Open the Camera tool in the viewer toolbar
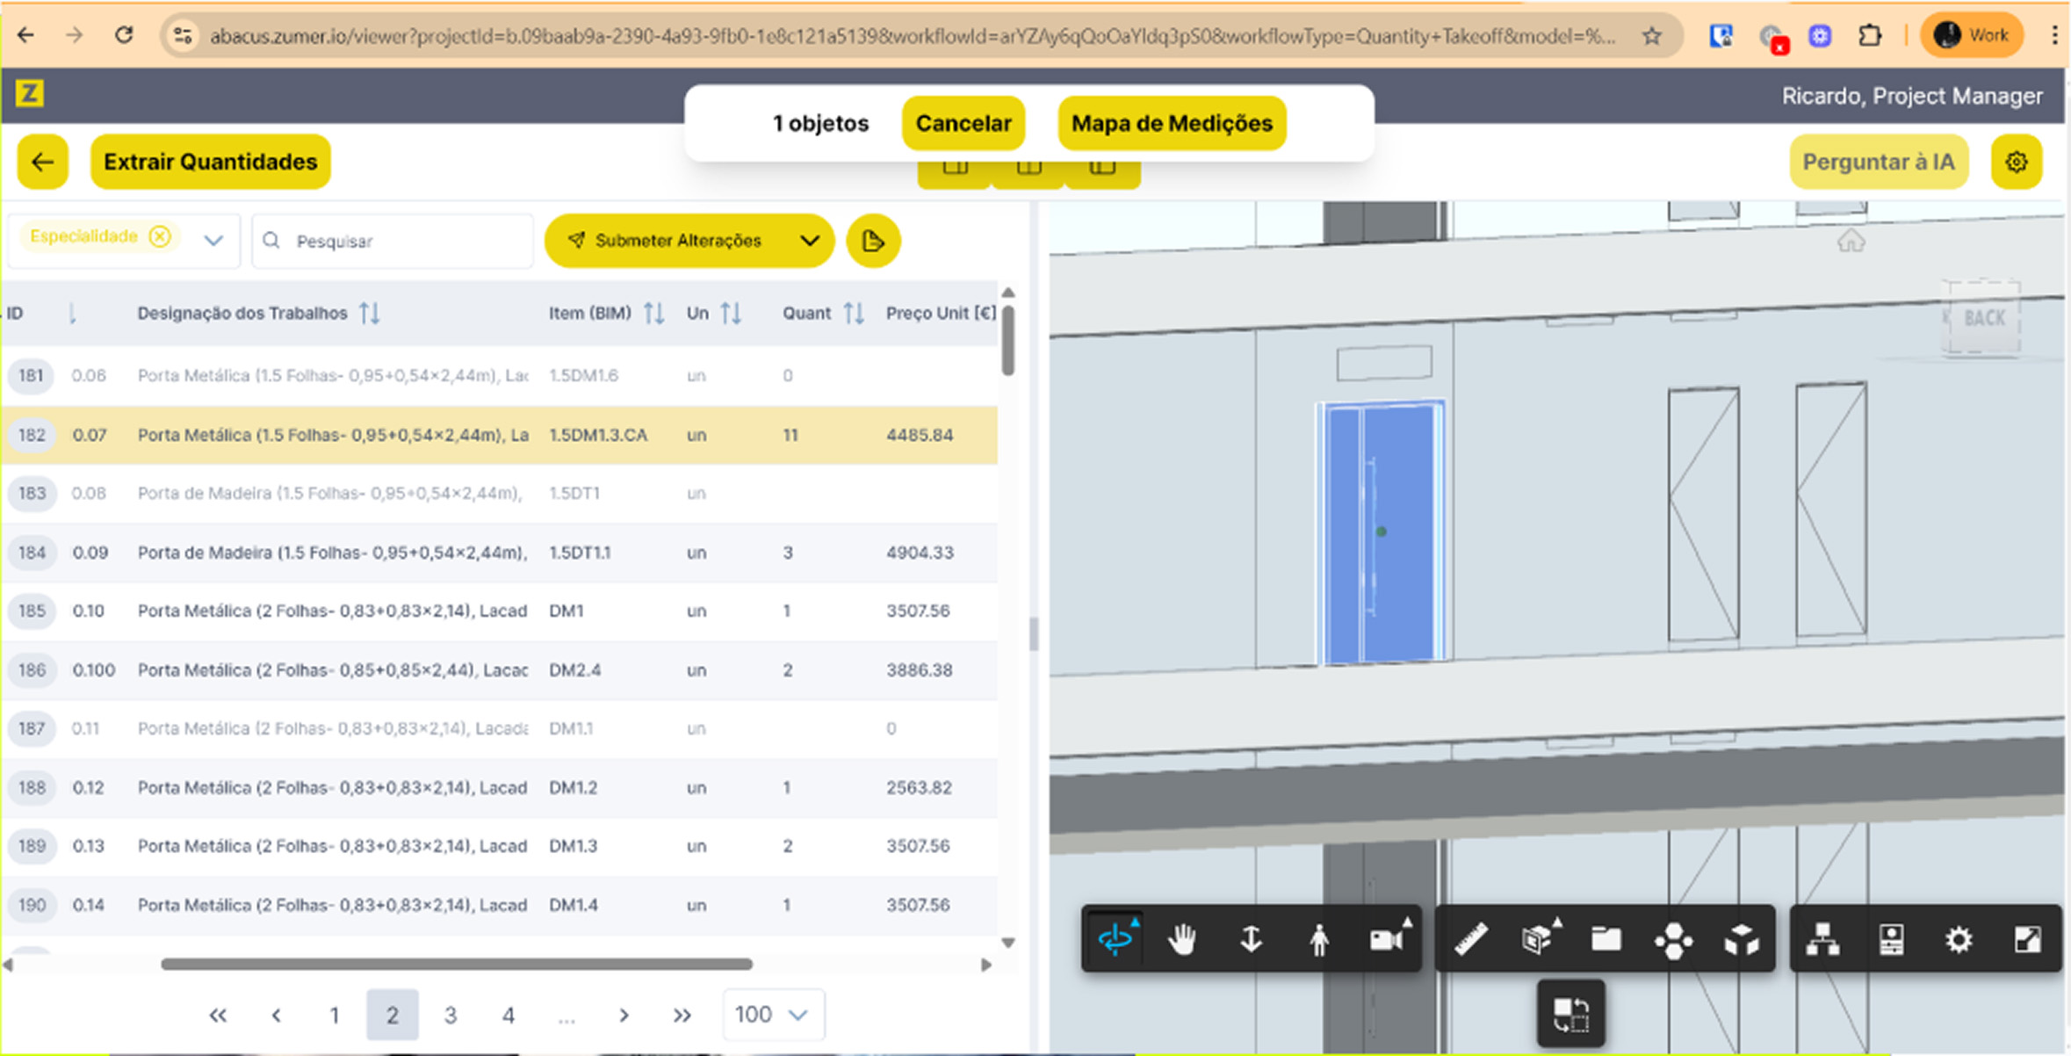2071x1056 pixels. 1386,938
